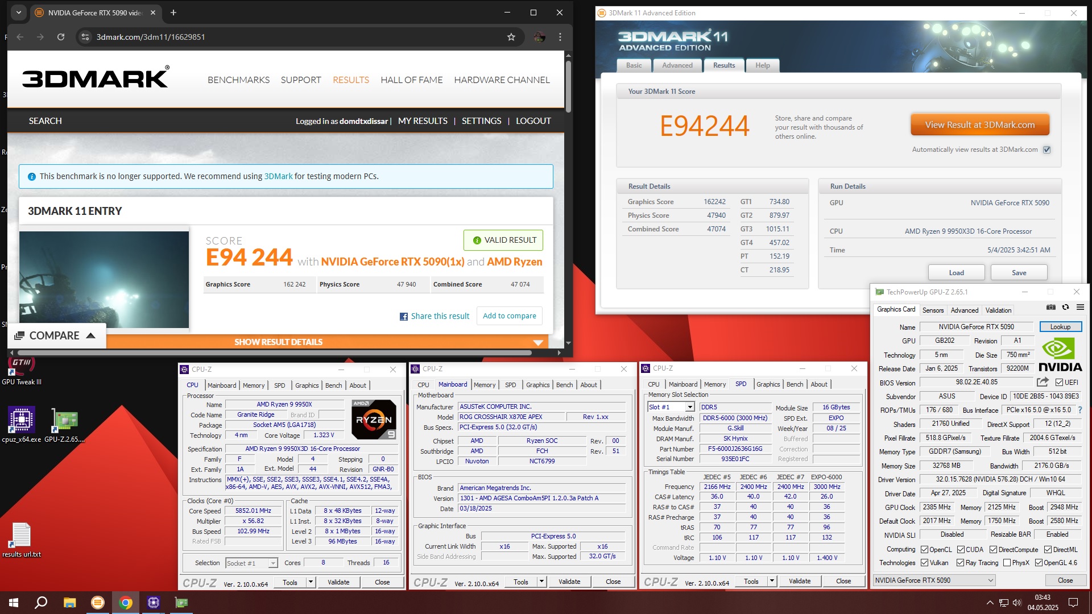Click the NVIDIA logo in GPU-Z

(1060, 355)
